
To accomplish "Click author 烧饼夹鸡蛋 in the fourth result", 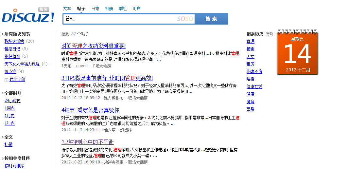I will click(x=113, y=162).
